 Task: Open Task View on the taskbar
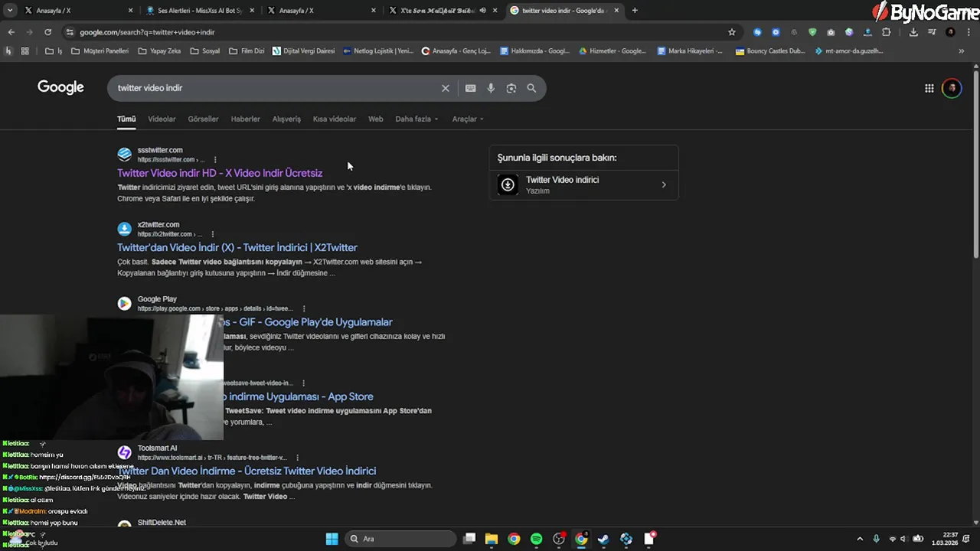pos(469,539)
